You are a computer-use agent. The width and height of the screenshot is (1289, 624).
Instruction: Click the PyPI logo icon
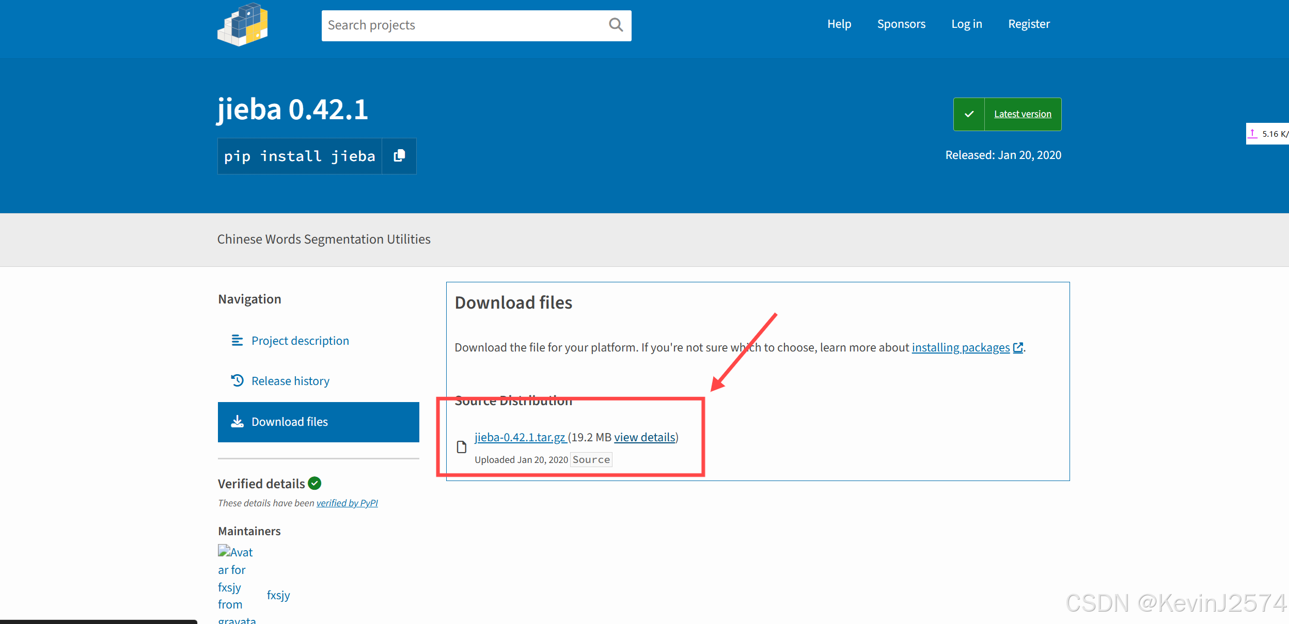pyautogui.click(x=243, y=25)
